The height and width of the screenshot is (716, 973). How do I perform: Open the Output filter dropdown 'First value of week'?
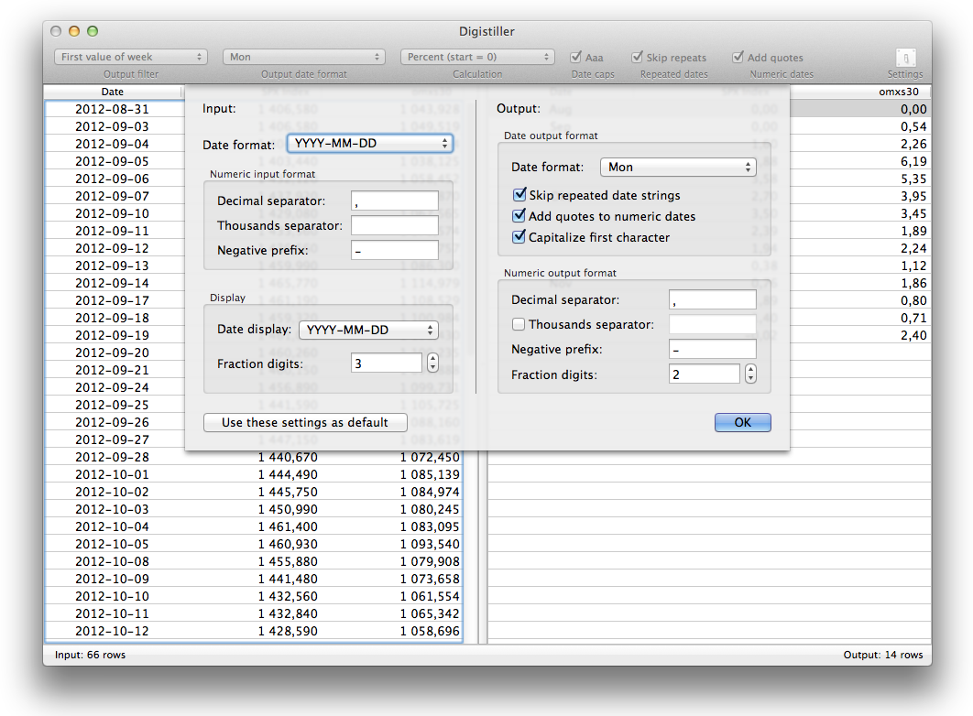pos(130,57)
